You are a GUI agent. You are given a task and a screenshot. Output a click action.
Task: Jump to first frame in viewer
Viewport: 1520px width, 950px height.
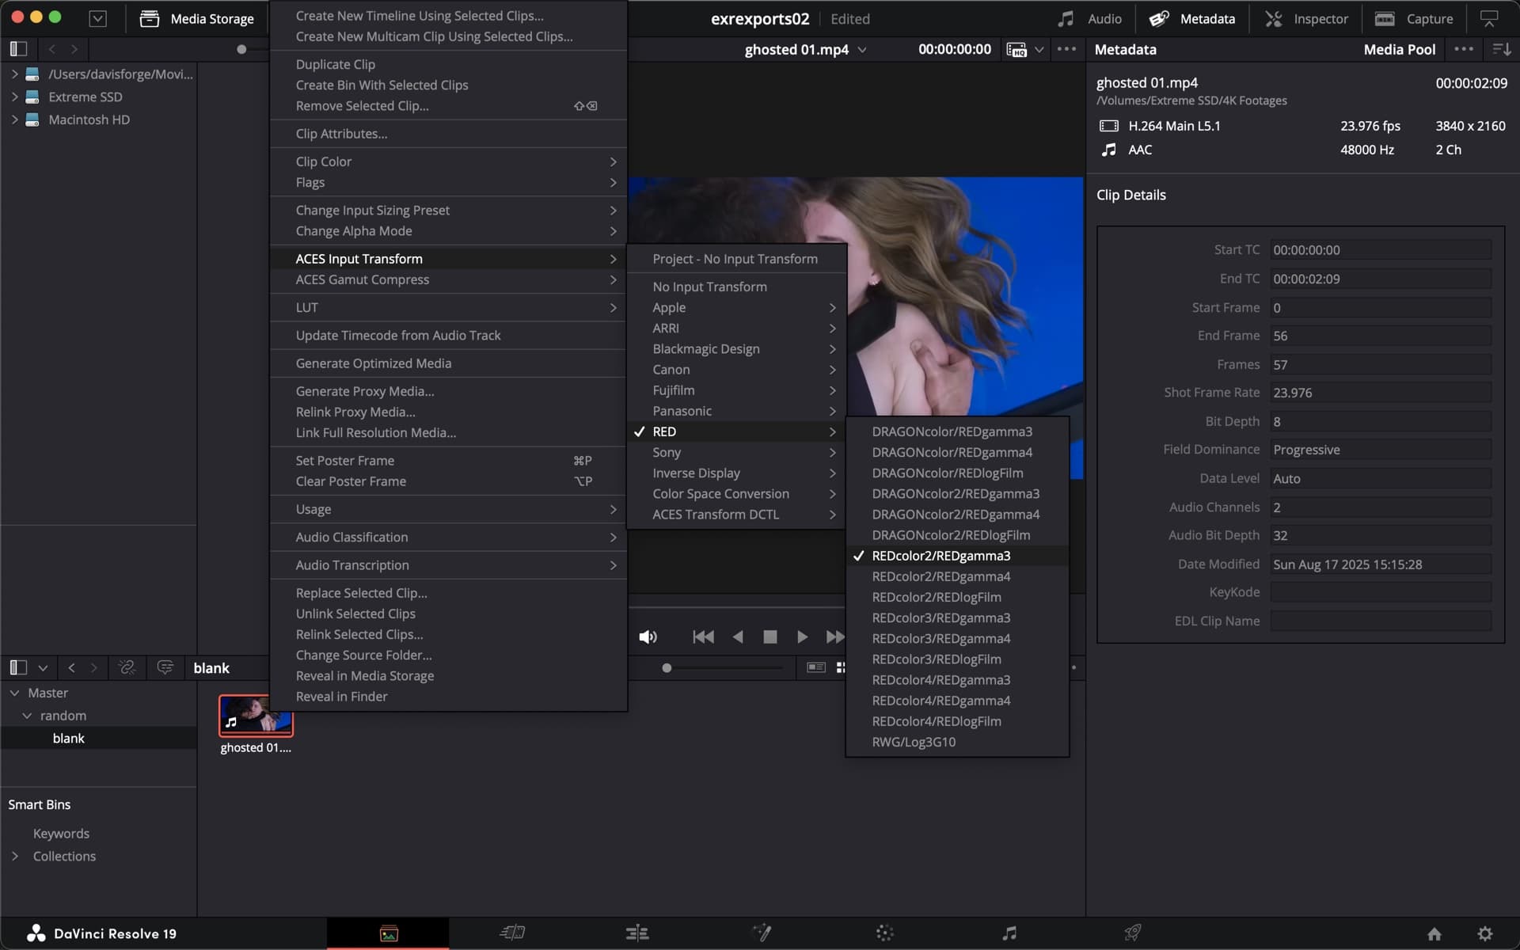[703, 636]
